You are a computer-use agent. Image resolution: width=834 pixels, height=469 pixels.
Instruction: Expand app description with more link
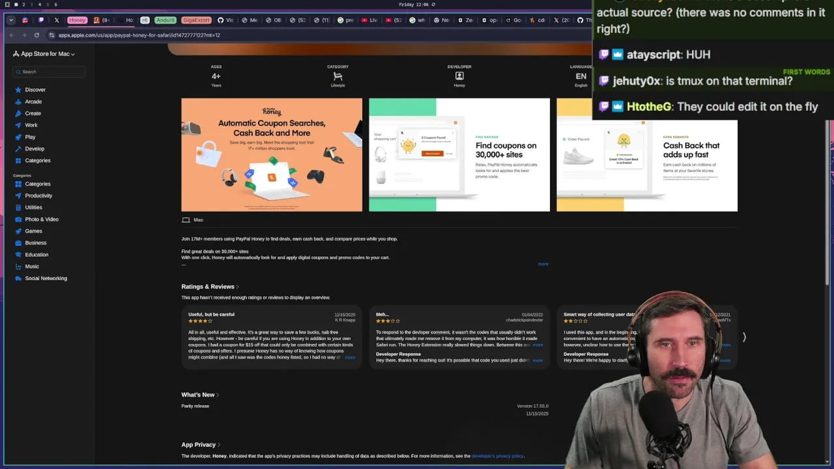543,264
